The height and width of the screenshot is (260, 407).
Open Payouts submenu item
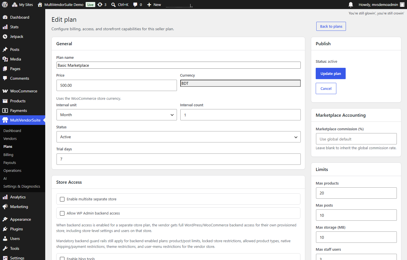pyautogui.click(x=10, y=162)
